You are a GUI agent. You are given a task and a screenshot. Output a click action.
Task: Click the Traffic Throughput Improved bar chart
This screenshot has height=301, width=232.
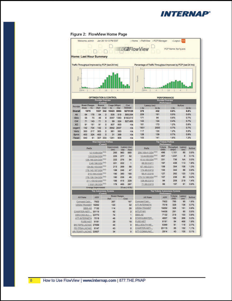103,79
